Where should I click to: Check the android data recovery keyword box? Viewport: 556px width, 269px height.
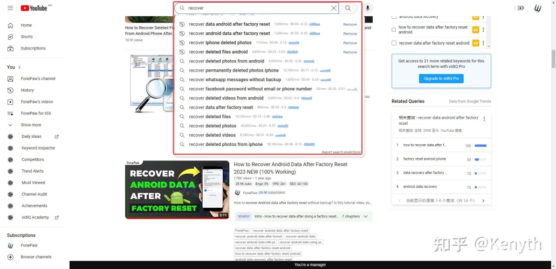[x=394, y=17]
